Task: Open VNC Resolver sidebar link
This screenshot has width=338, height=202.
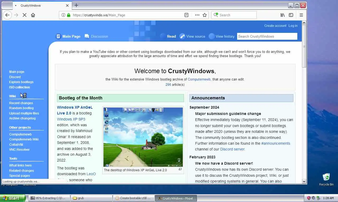Action: 19,149
